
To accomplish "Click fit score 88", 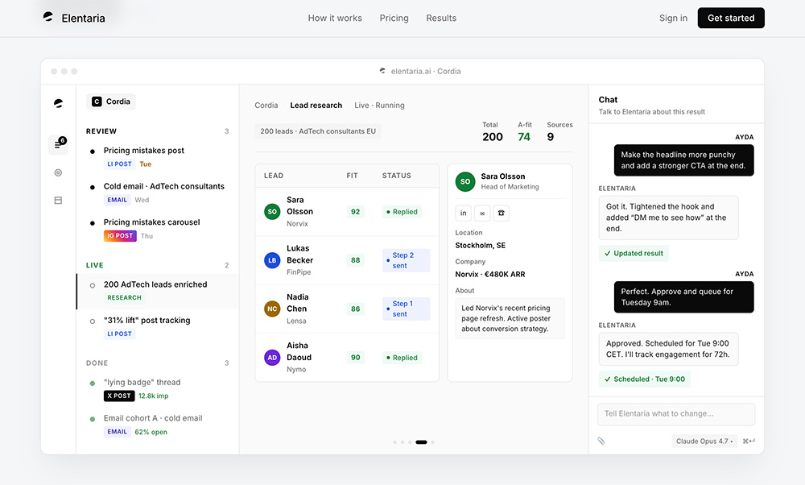I will coord(355,260).
